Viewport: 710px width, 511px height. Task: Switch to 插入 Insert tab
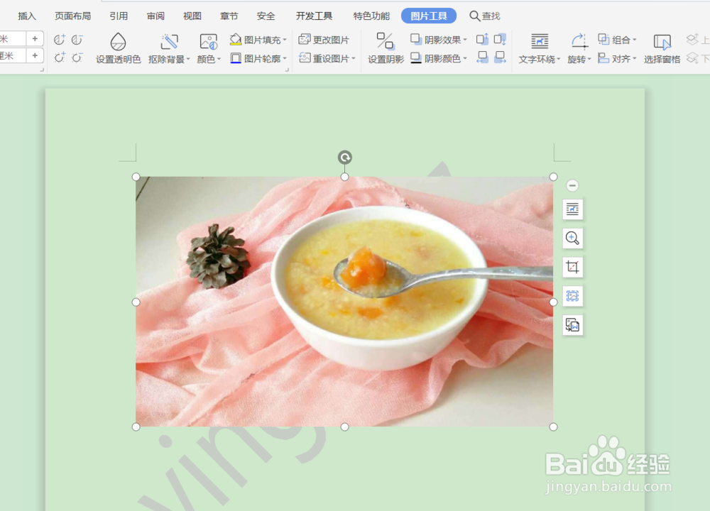(27, 16)
